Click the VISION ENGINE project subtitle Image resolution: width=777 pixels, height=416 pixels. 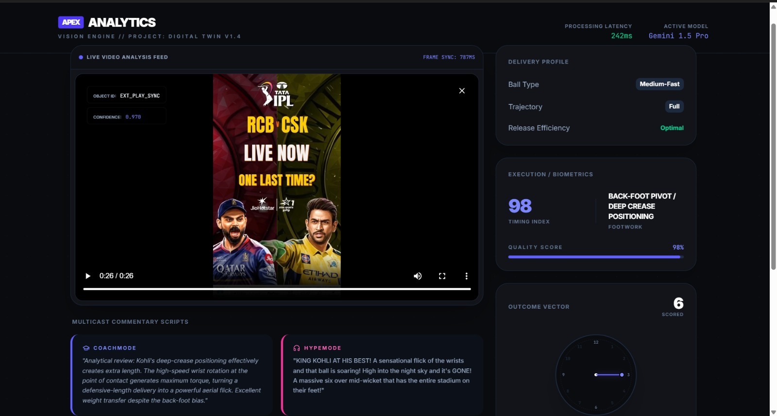150,36
